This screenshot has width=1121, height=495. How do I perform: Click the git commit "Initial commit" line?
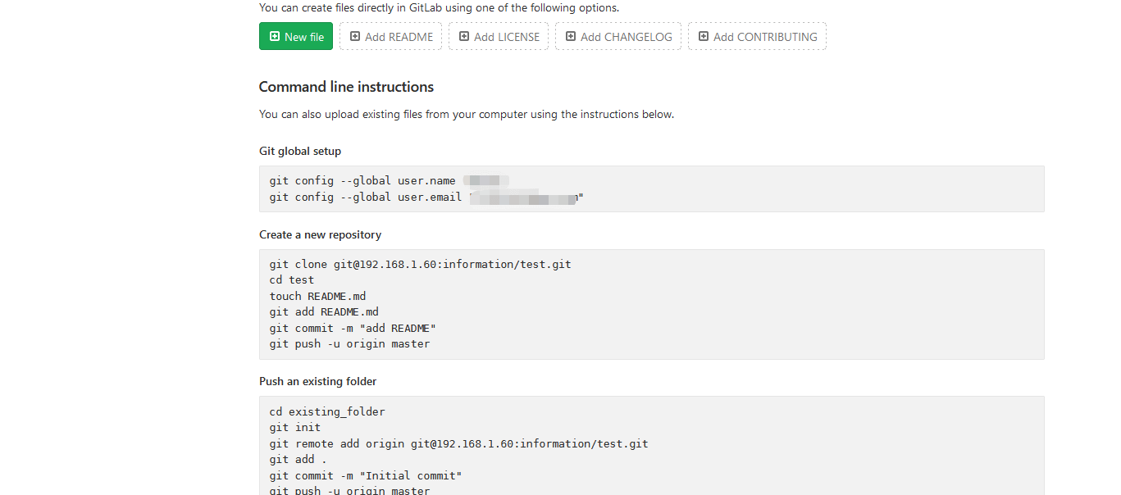pos(366,475)
